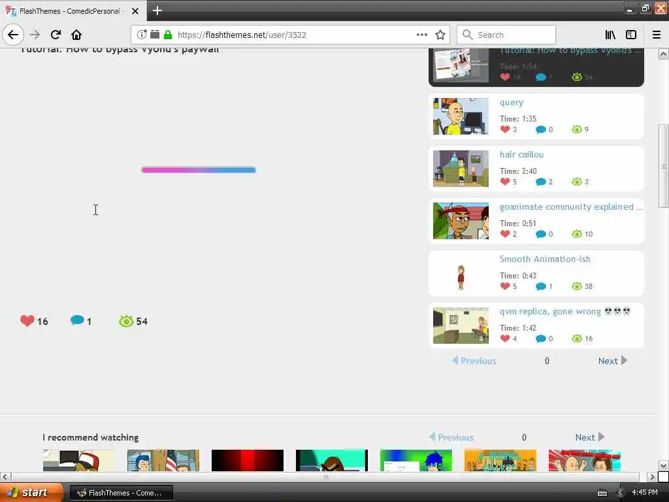Open comments via the blue speech bubble under the main video
669x502 pixels.
tap(77, 320)
